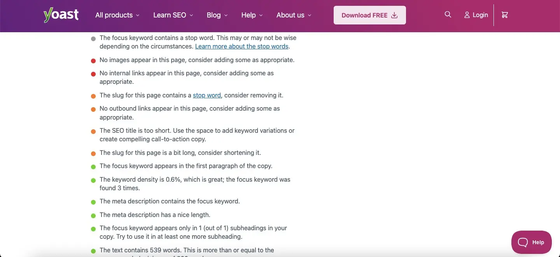Expand the Blog chevron
The height and width of the screenshot is (257, 560).
coord(226,16)
